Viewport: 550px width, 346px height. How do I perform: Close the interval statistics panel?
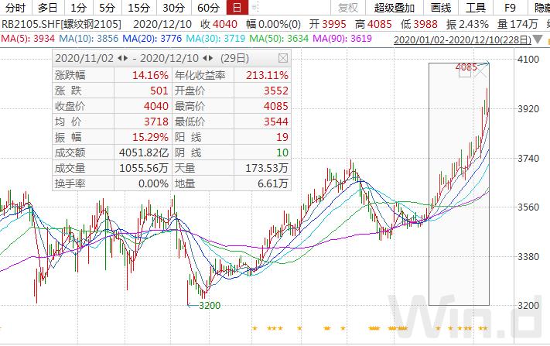tap(283, 58)
